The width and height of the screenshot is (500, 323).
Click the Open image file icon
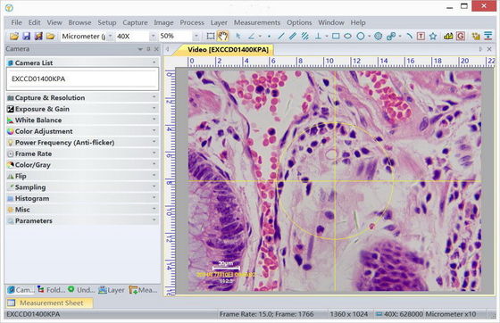coord(13,36)
